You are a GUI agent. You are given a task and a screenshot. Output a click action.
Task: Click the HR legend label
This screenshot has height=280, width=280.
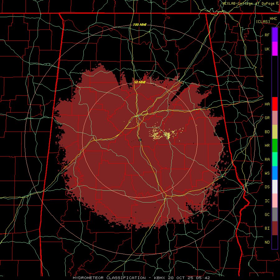tap(267, 146)
